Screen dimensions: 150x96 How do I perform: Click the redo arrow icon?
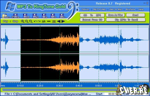coord(39,21)
